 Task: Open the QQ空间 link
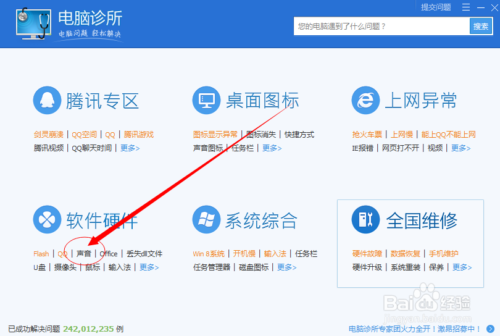(84, 135)
